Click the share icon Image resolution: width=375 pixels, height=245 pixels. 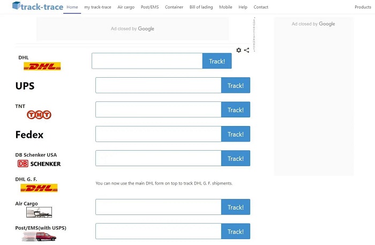246,50
